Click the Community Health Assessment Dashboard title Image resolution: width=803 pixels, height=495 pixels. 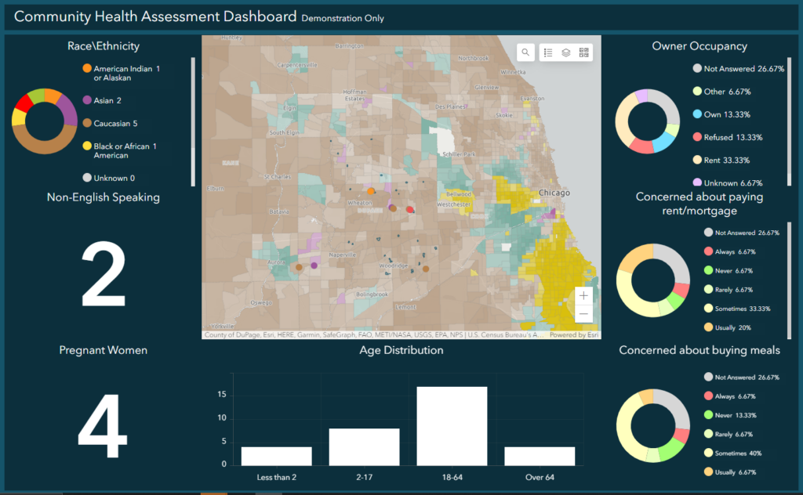(155, 16)
